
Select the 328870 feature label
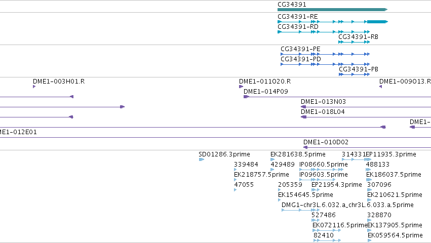click(379, 215)
